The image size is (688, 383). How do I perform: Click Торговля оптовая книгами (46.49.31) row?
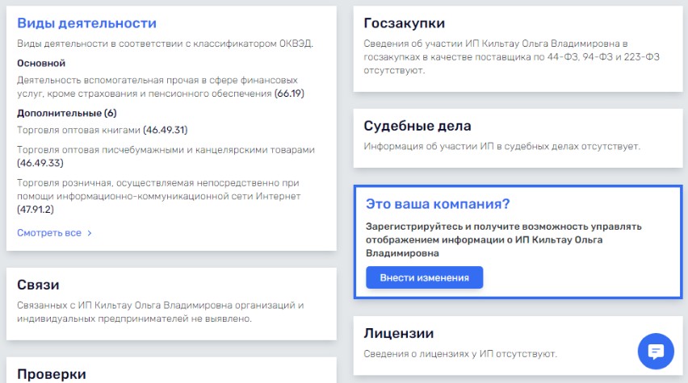click(103, 130)
